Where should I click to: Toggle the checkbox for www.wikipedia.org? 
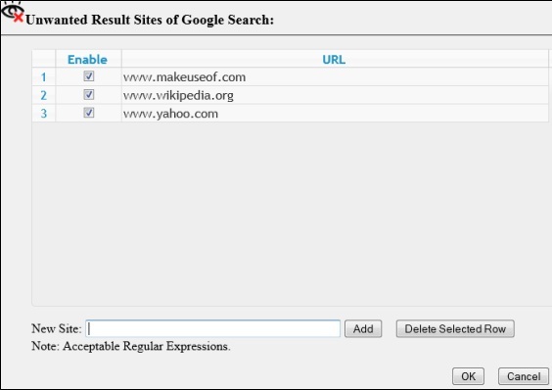pos(89,94)
